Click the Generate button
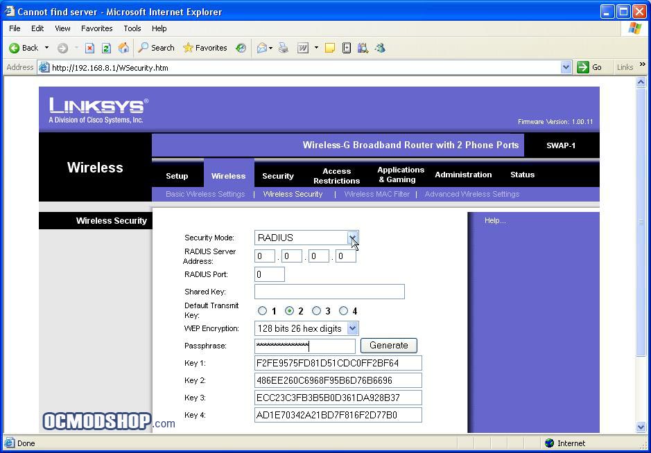This screenshot has height=453, width=651. coord(389,346)
